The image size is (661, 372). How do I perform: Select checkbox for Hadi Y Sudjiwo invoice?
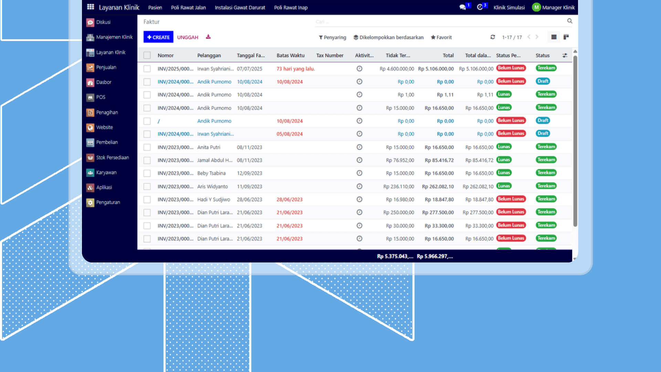coord(147,200)
